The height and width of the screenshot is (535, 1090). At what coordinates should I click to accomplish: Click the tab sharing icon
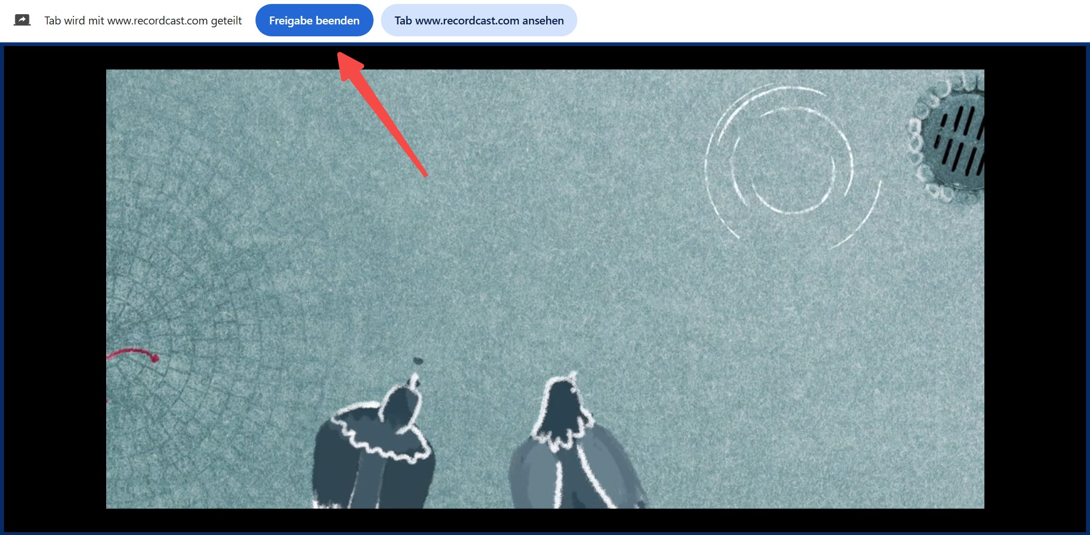pyautogui.click(x=22, y=20)
